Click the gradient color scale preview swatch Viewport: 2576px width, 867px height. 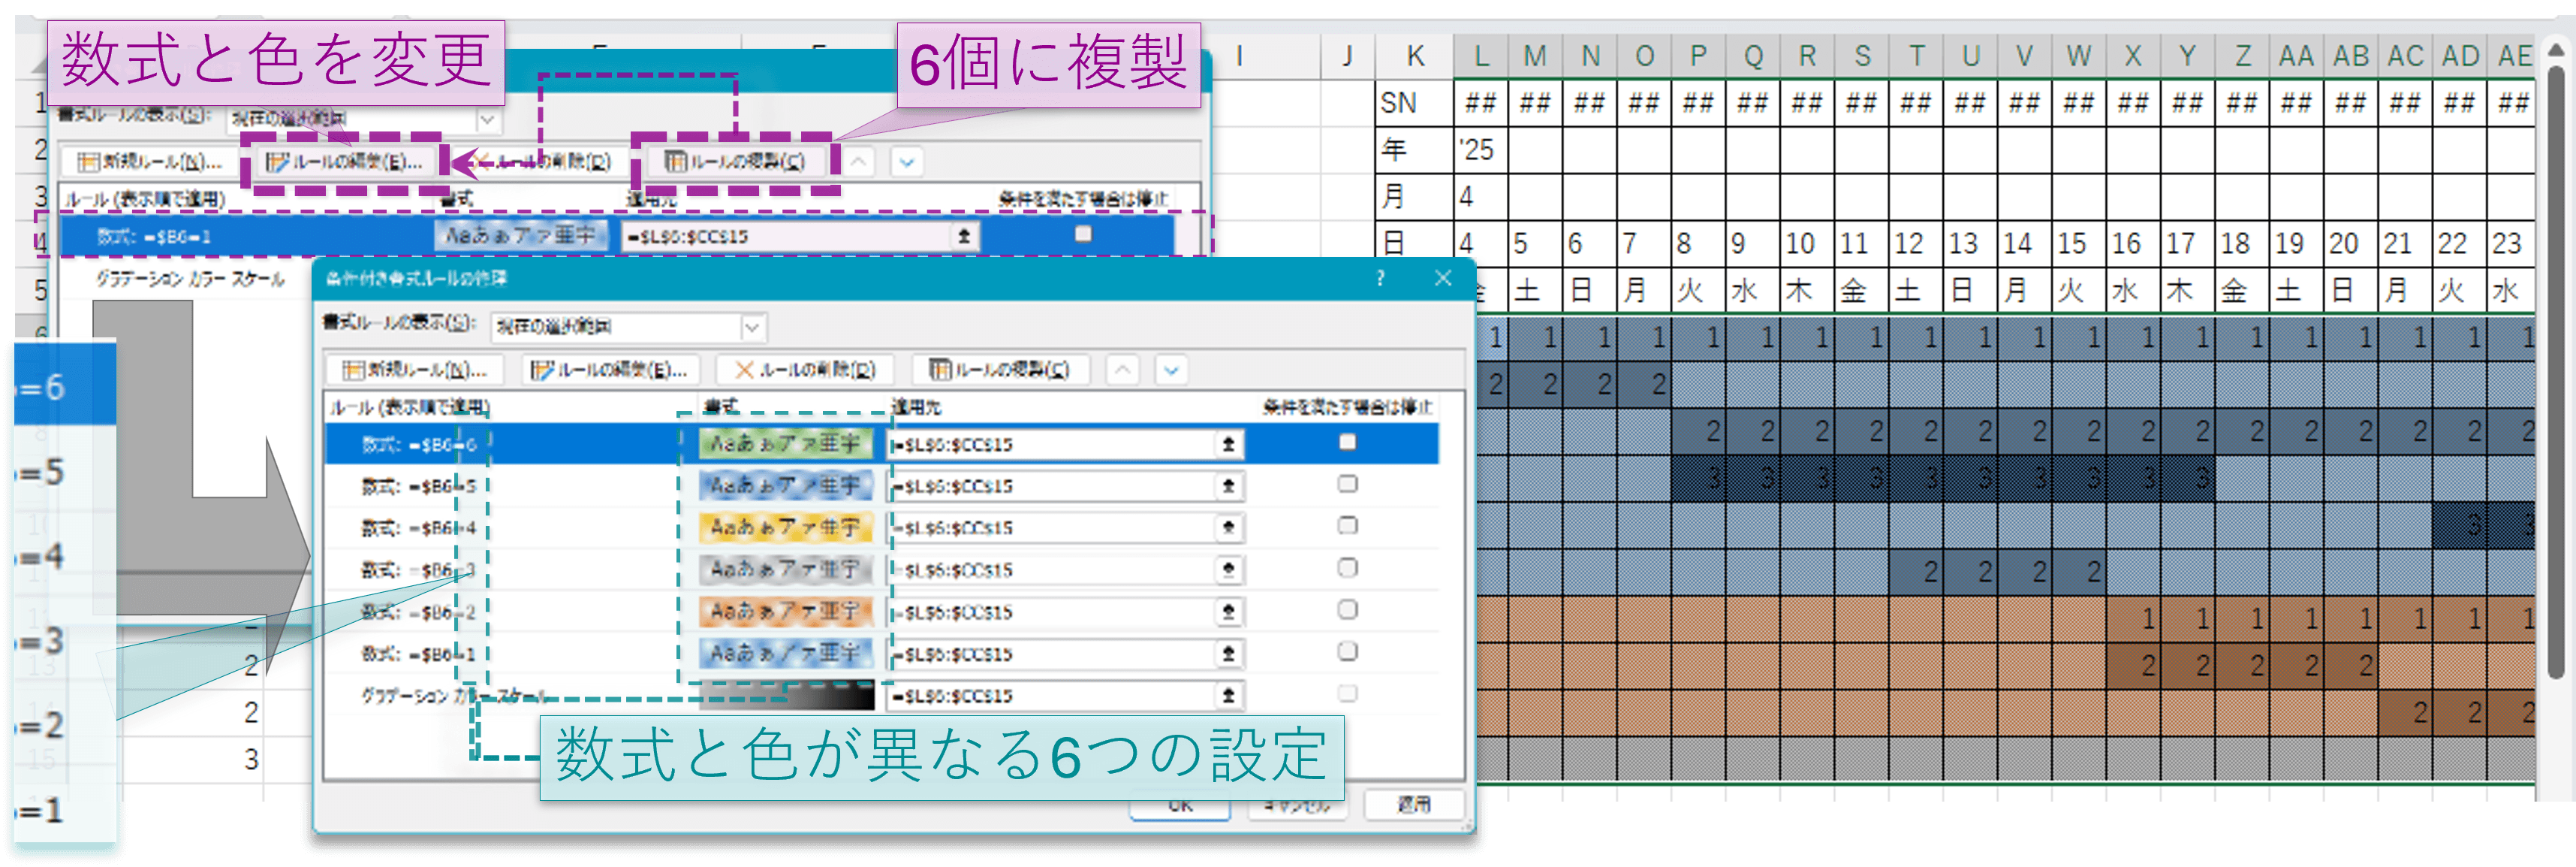pos(787,693)
